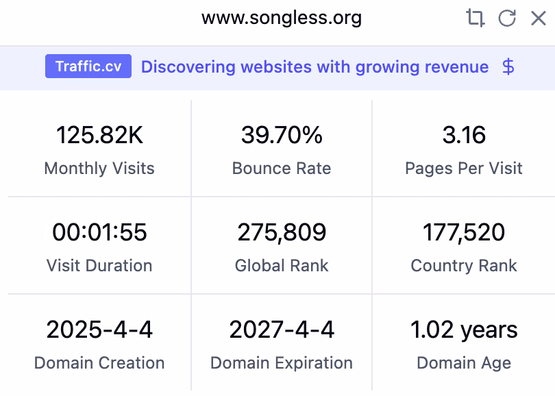
Task: Click the Country Rank label
Action: tap(464, 265)
